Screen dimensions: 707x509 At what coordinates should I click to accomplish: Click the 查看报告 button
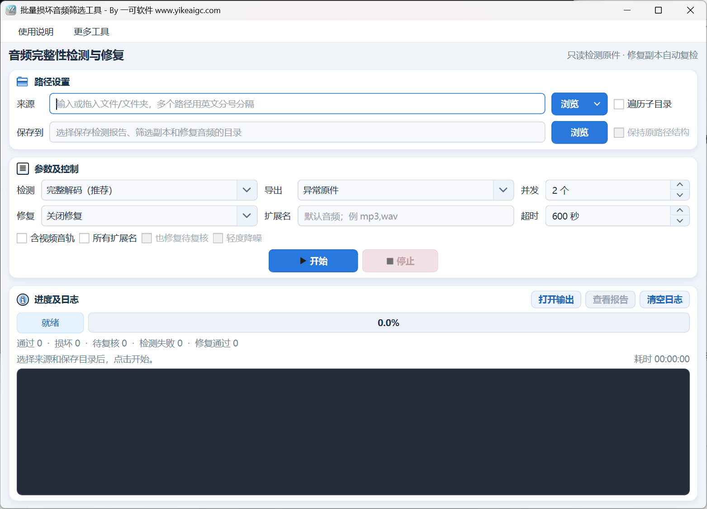click(x=610, y=299)
